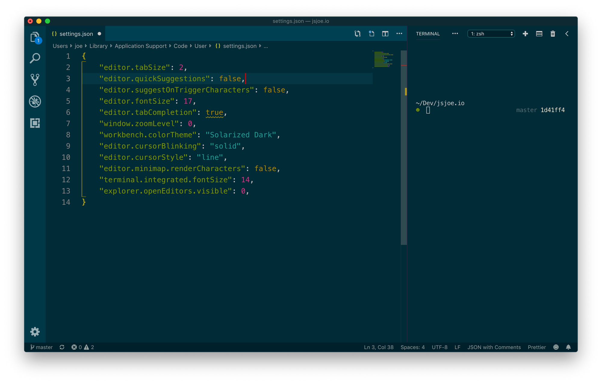This screenshot has height=384, width=602.
Task: Open the Source Control view icon
Action: 35,80
